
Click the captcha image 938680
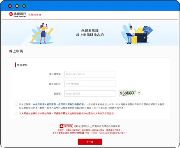(128, 93)
